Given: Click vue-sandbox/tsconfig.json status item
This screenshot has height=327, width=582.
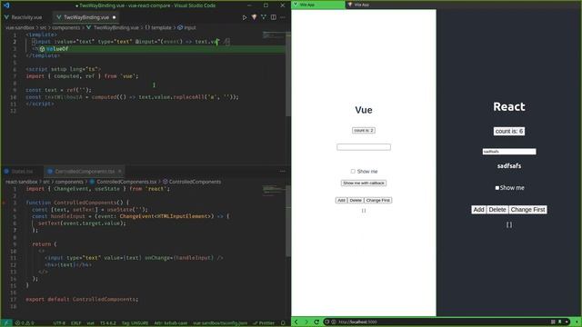Looking at the screenshot, I should 220,323.
